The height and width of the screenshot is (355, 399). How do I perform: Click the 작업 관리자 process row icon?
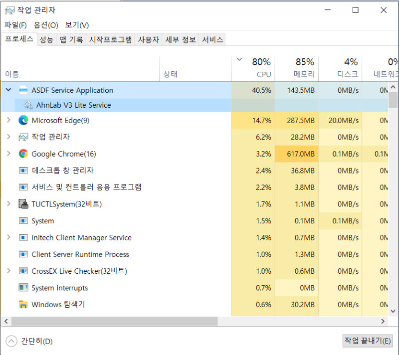[23, 137]
